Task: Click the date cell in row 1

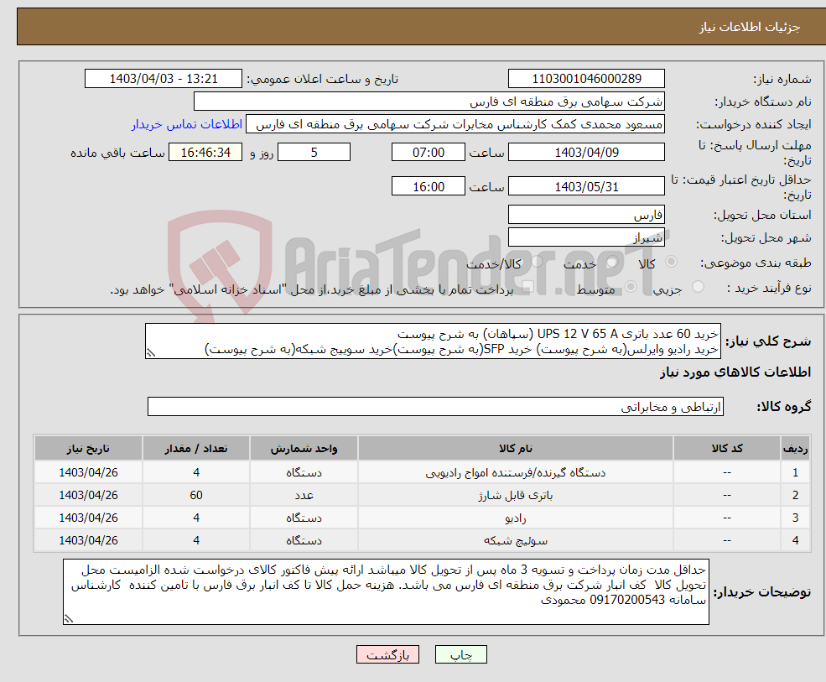Action: coord(88,472)
